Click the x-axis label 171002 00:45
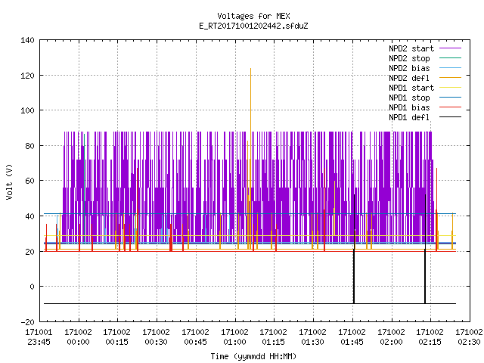This screenshot has width=484, height=363. coord(195,337)
